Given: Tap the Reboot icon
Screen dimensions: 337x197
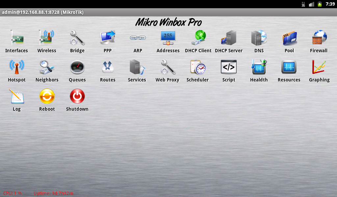Looking at the screenshot, I should 47,96.
